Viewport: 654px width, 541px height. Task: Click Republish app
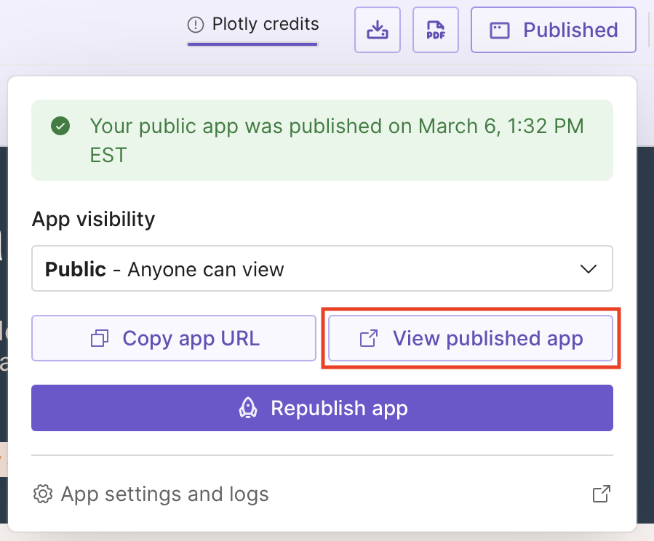322,408
